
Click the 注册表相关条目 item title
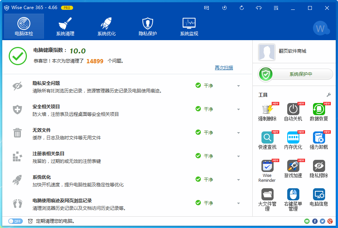pos(49,154)
